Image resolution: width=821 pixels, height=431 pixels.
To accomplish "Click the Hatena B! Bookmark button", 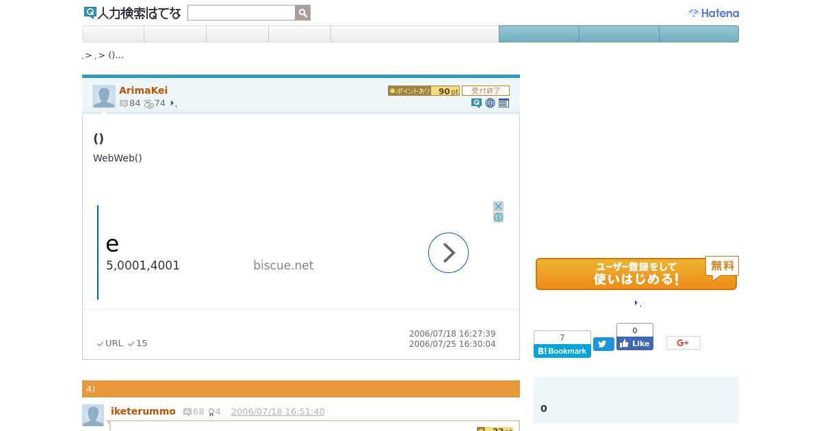I will (562, 351).
